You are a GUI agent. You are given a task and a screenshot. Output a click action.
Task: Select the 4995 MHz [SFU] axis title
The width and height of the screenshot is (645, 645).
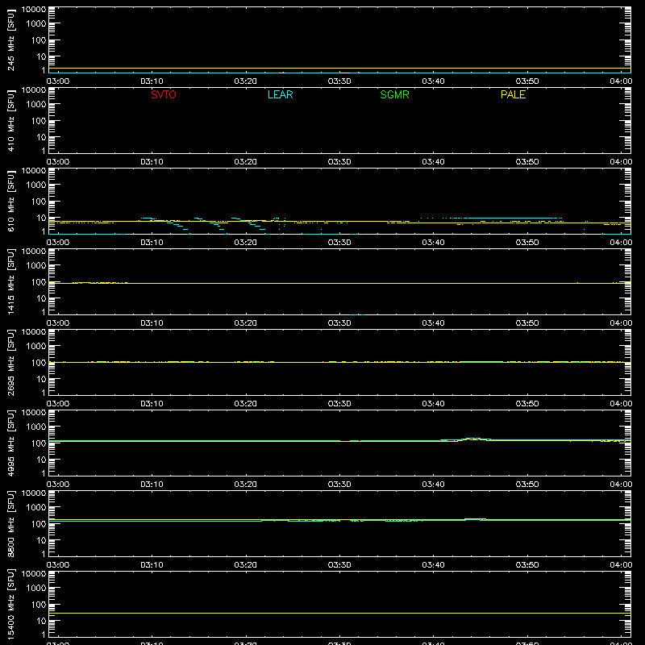[10, 443]
